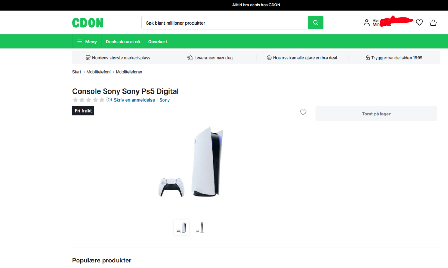Click the hamburger Meny icon
The height and width of the screenshot is (268, 448).
[79, 41]
